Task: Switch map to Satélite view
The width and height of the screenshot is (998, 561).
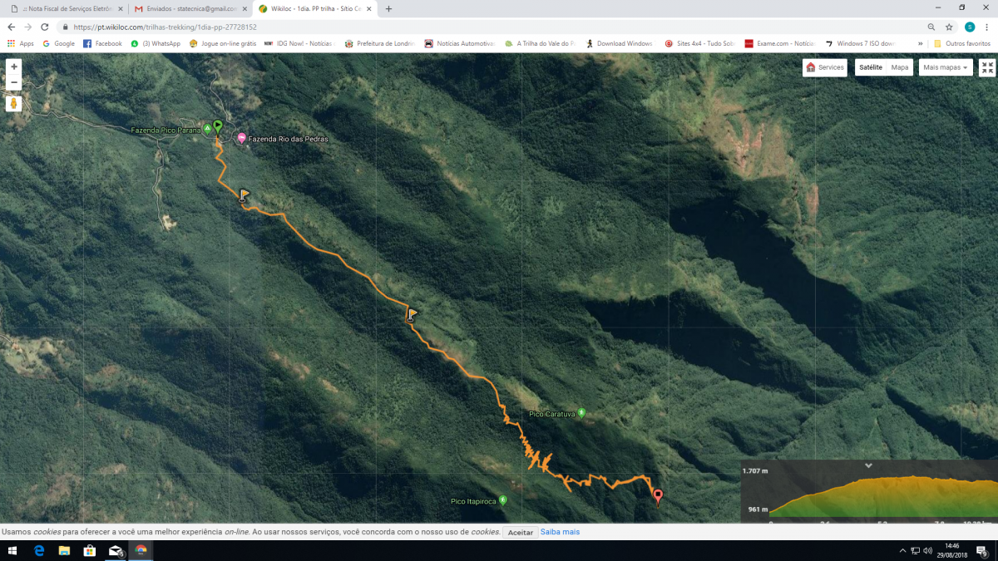Action: click(871, 67)
